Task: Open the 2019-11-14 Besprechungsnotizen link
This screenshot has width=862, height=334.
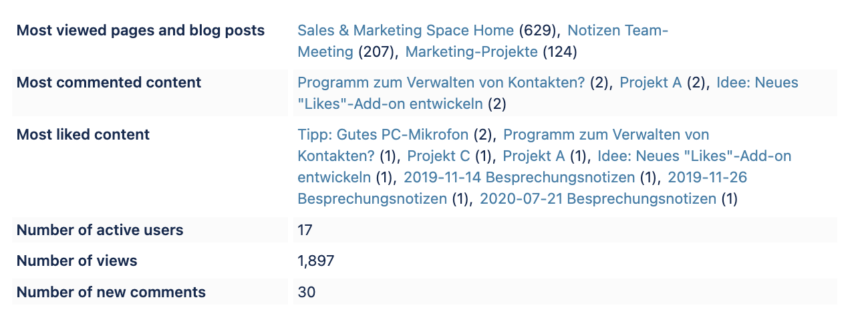Action: pyautogui.click(x=519, y=178)
